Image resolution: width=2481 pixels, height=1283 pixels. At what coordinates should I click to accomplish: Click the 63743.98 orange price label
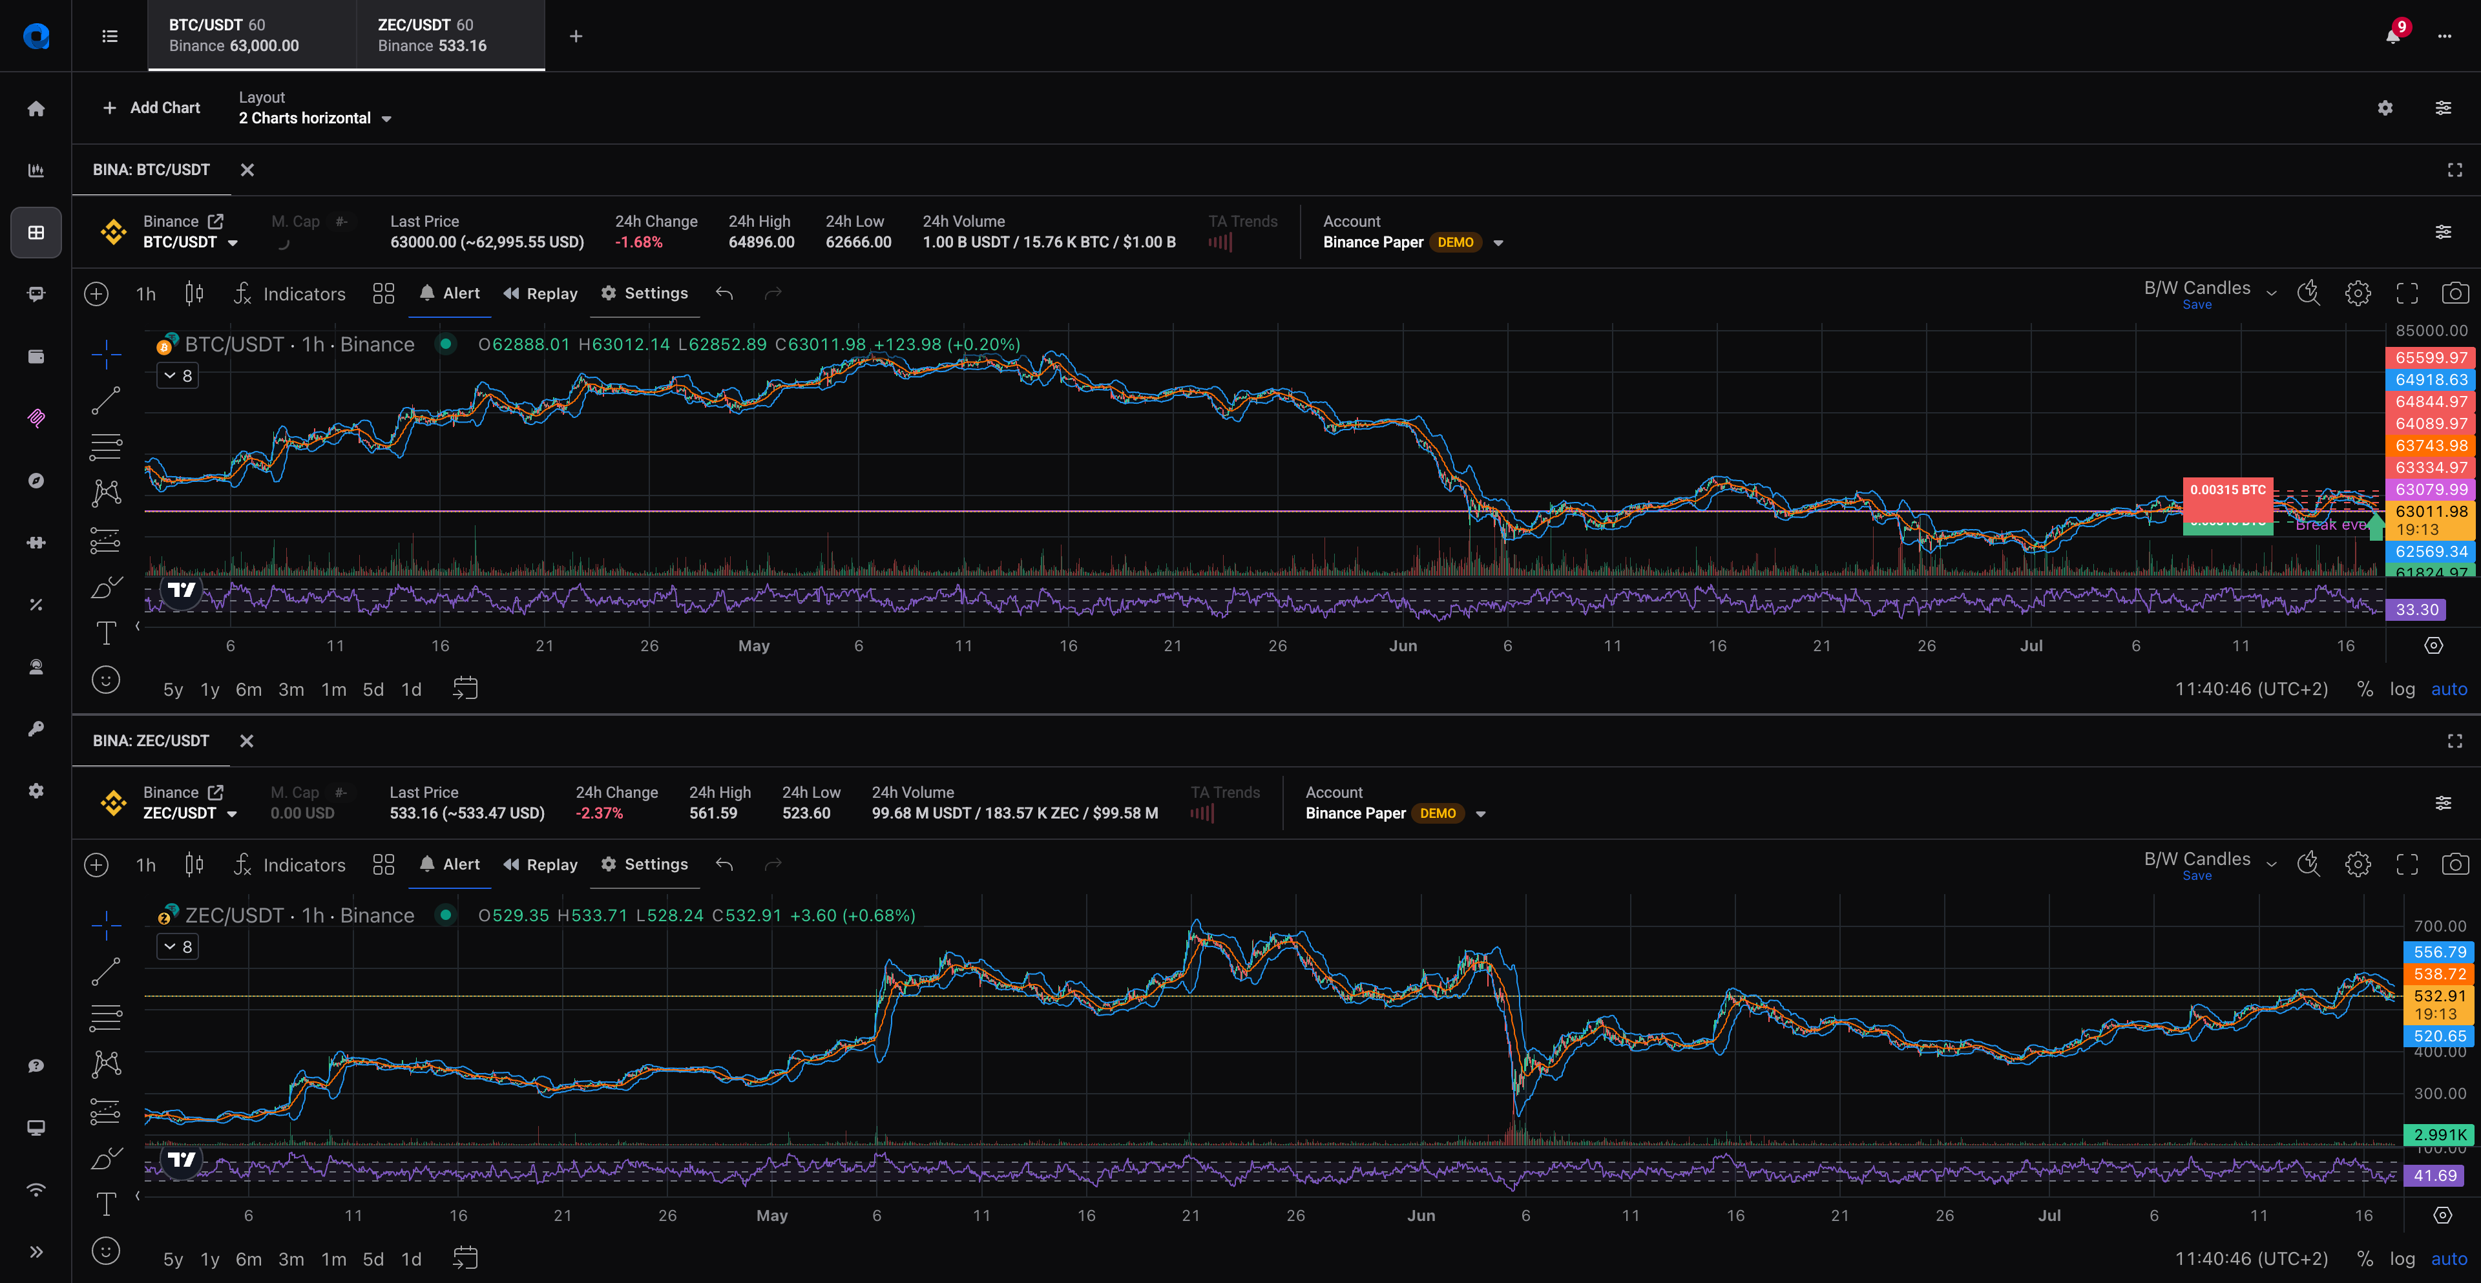pyautogui.click(x=2432, y=445)
